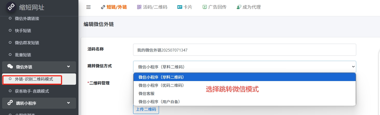Click the link icon beside 跳转小程序

[x=10, y=103]
